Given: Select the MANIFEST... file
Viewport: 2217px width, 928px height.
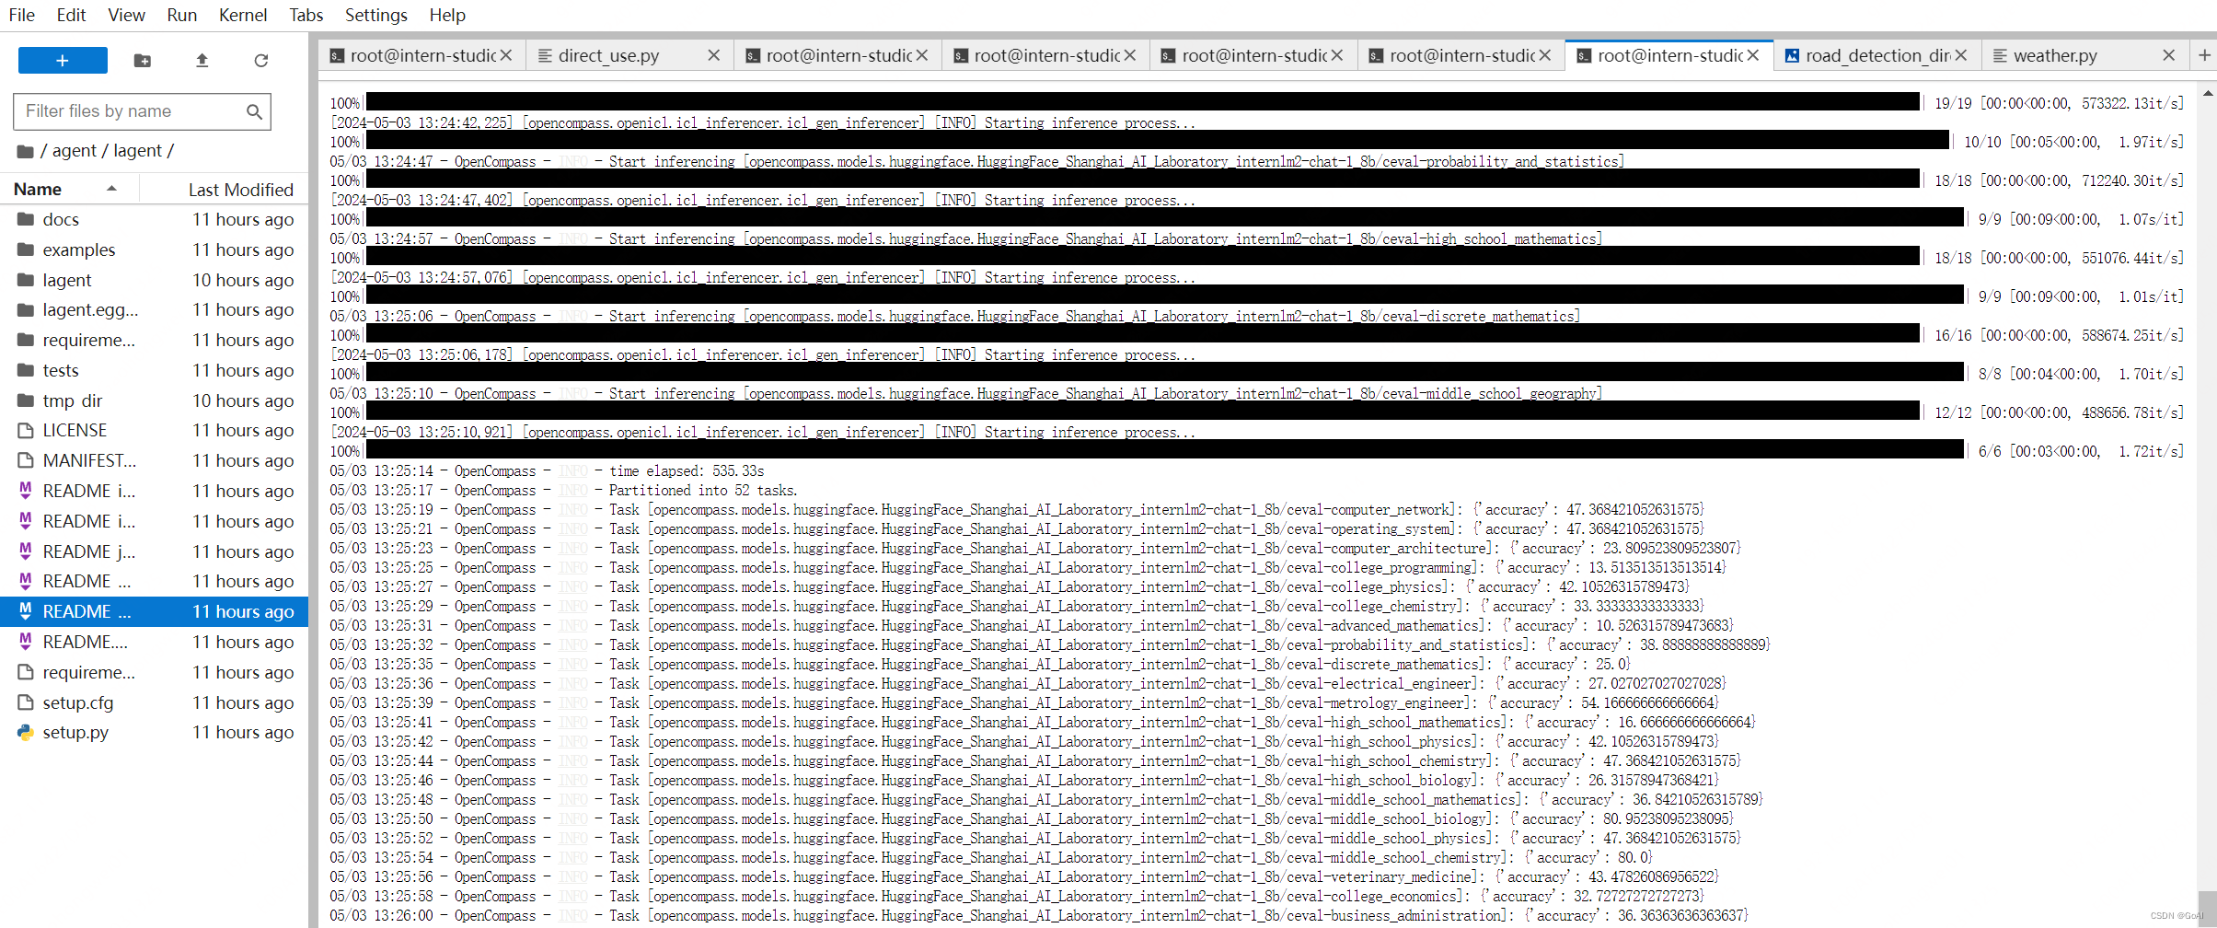Looking at the screenshot, I should click(155, 460).
